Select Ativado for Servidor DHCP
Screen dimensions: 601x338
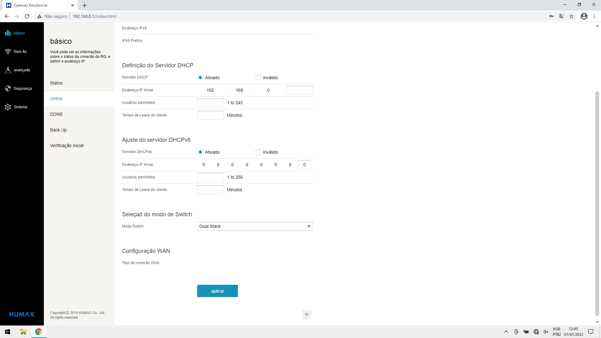click(200, 78)
